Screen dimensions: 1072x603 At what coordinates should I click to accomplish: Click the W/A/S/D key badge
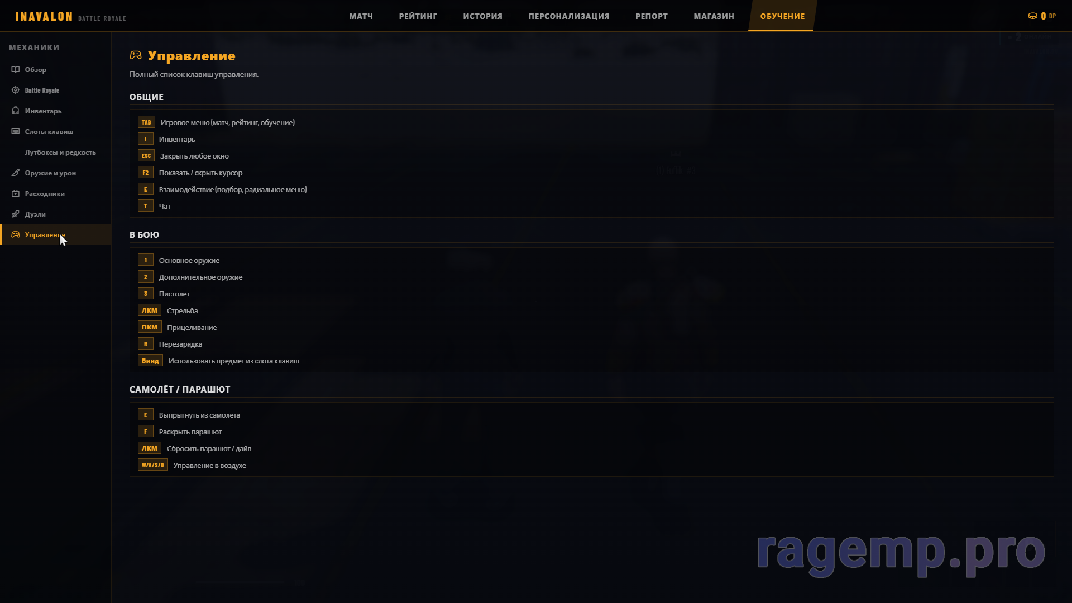[x=152, y=465]
